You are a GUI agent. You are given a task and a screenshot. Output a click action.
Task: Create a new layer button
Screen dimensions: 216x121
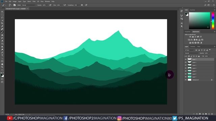point(209,114)
